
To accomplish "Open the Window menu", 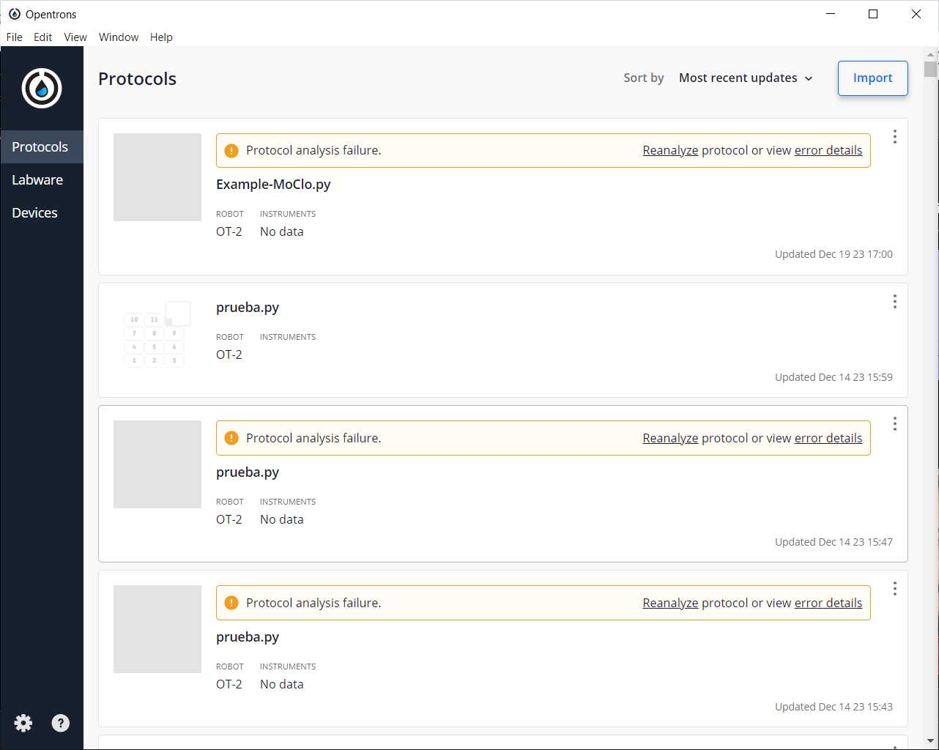I will point(119,37).
